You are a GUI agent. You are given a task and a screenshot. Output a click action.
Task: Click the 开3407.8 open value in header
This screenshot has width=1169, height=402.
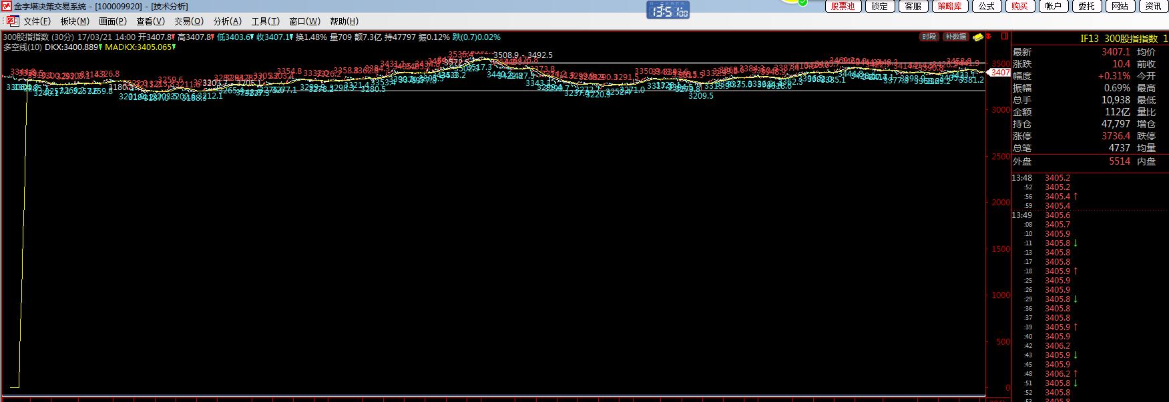[x=156, y=37]
